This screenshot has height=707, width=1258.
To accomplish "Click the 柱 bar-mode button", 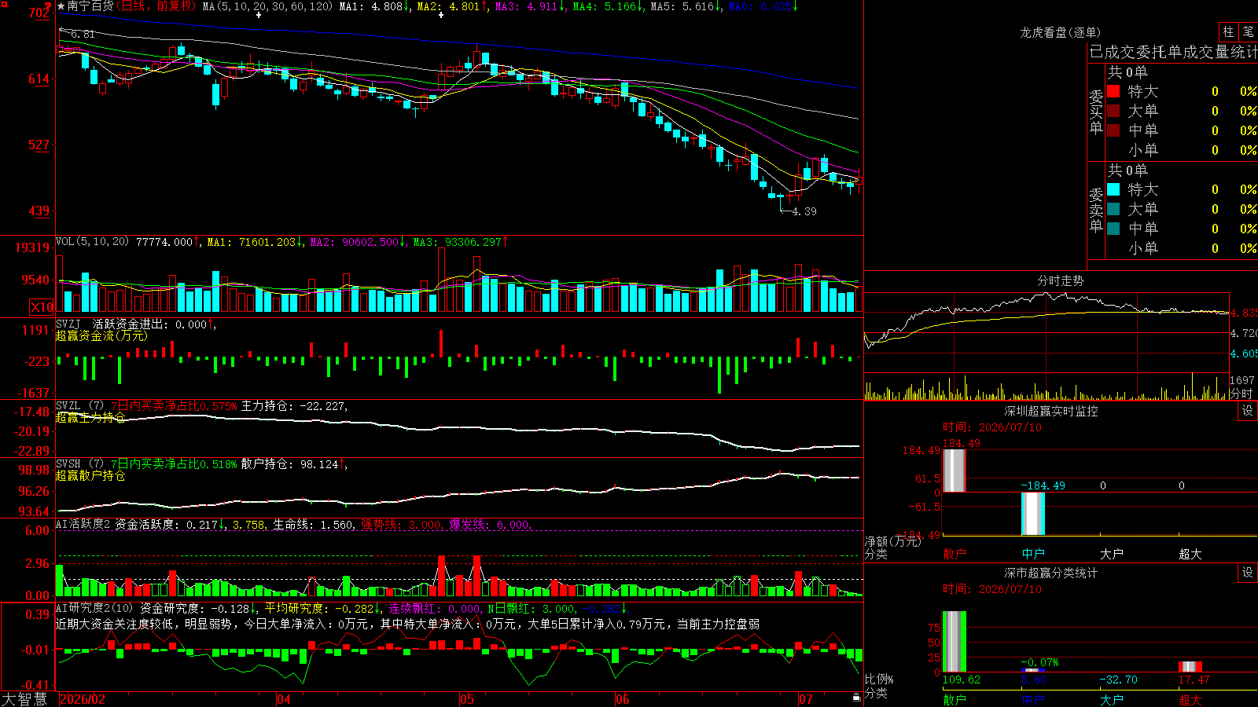I will point(1227,31).
